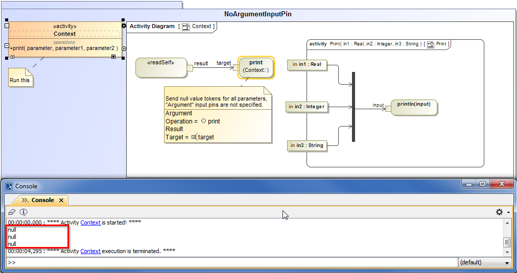Click the Print activity icon in the frame header
This screenshot has height=273, width=517.
(431, 44)
